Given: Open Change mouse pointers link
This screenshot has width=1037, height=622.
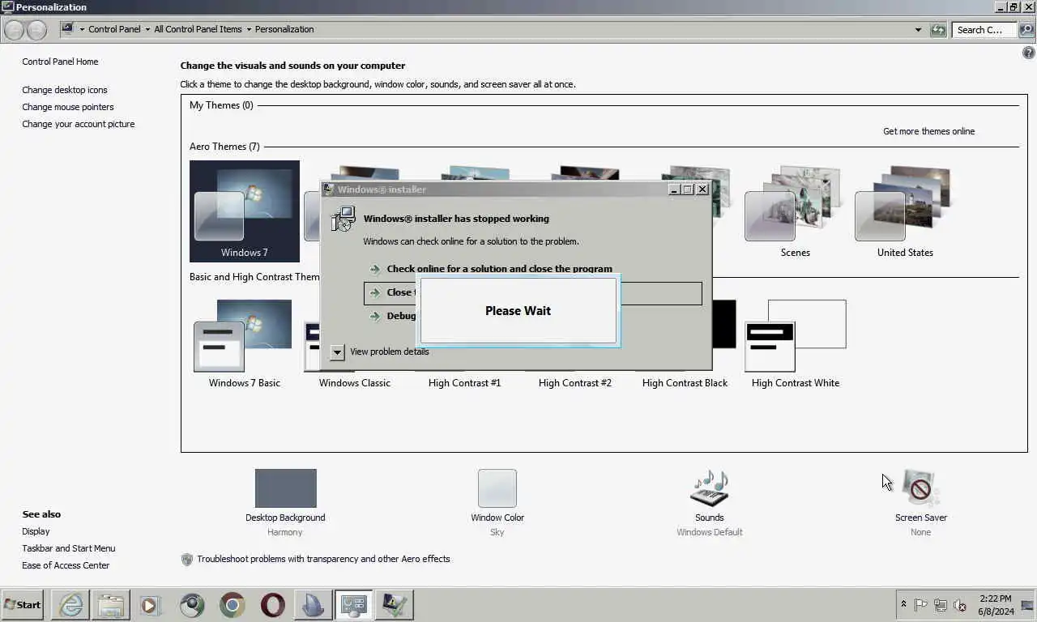Looking at the screenshot, I should point(68,107).
